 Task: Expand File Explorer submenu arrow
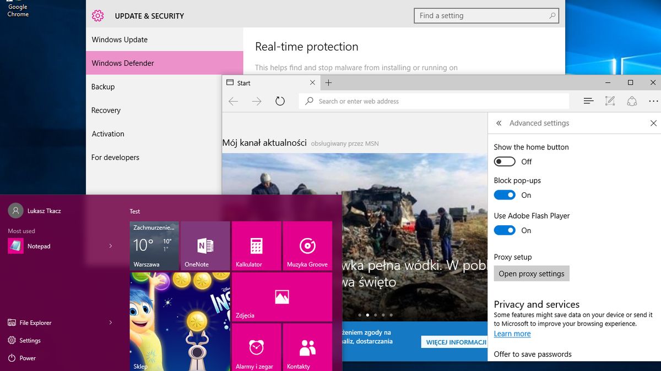pos(111,323)
